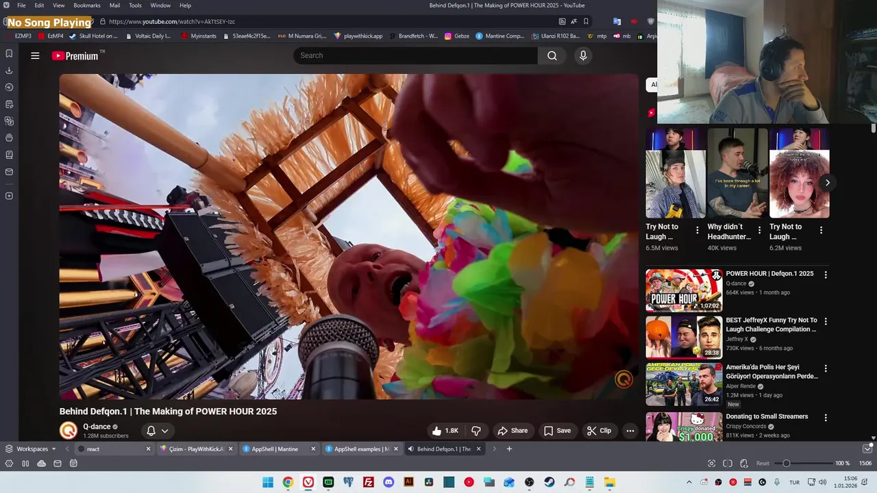Close the Behind Defqon.1 tab
Viewport: 877px width, 493px height.
(x=478, y=449)
